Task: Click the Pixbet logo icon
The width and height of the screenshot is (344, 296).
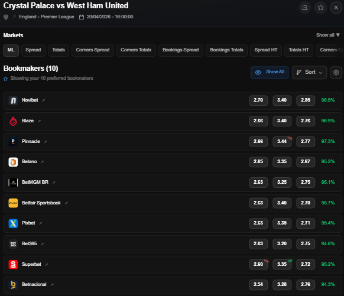Action: [x=13, y=223]
